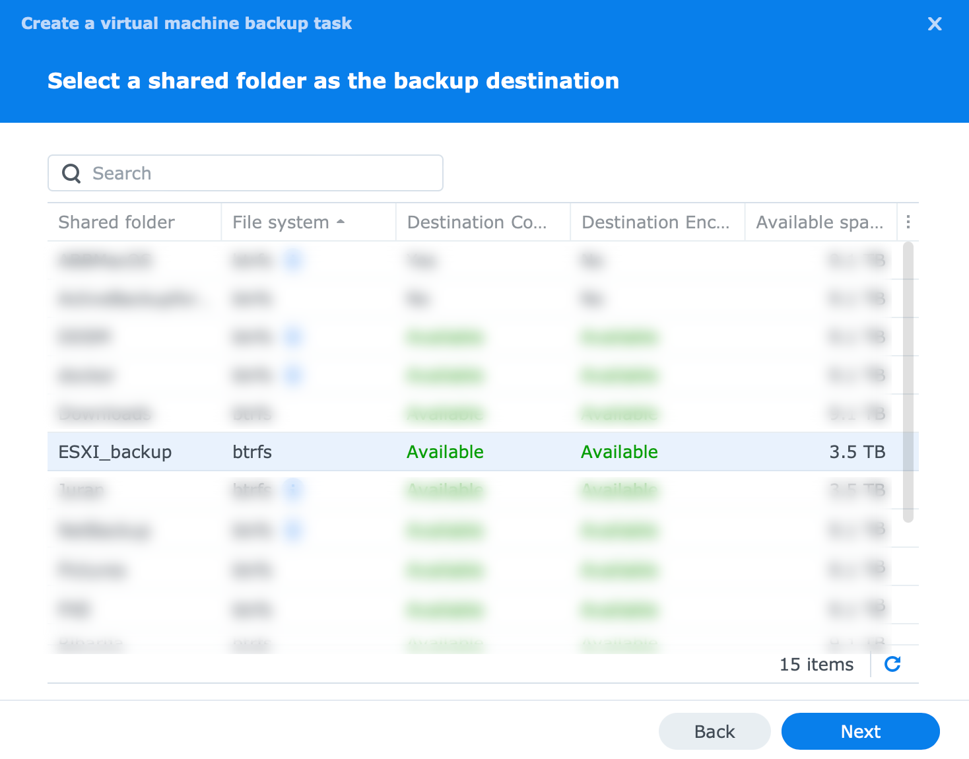Close the backup task wizard dialog
Viewport: 969px width, 759px height.
click(x=935, y=24)
